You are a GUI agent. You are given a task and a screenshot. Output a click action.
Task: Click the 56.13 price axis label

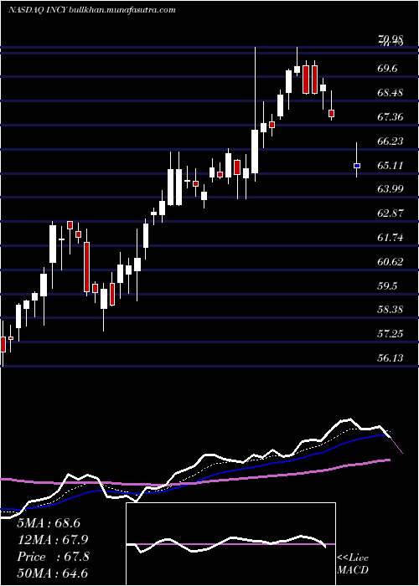(x=391, y=358)
